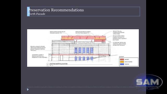Click the blue Windows color key swatch
Image resolution: width=167 pixels, height=94 pixels.
point(122,64)
